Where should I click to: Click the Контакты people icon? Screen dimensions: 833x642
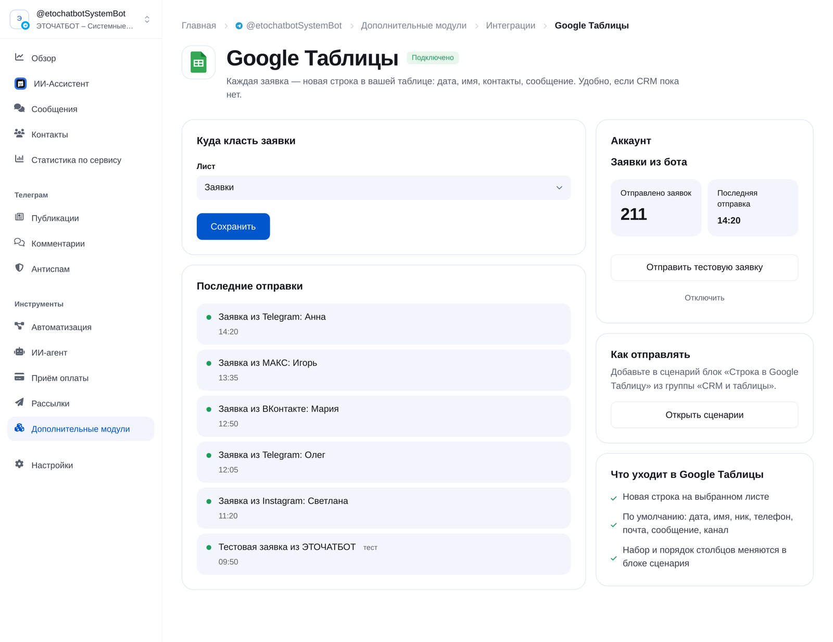click(x=19, y=134)
